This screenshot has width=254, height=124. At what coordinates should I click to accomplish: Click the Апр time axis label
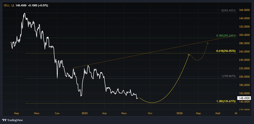pyautogui.click(x=104, y=113)
